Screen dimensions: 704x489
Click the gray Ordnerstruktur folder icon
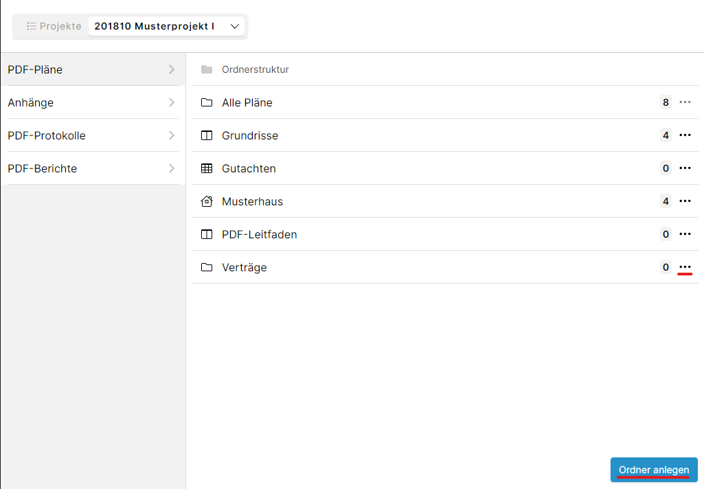tap(207, 69)
